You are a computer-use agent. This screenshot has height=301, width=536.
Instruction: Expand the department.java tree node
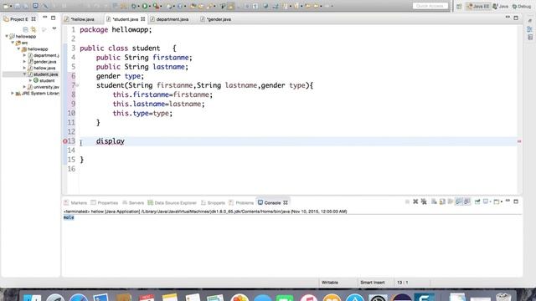(24, 55)
